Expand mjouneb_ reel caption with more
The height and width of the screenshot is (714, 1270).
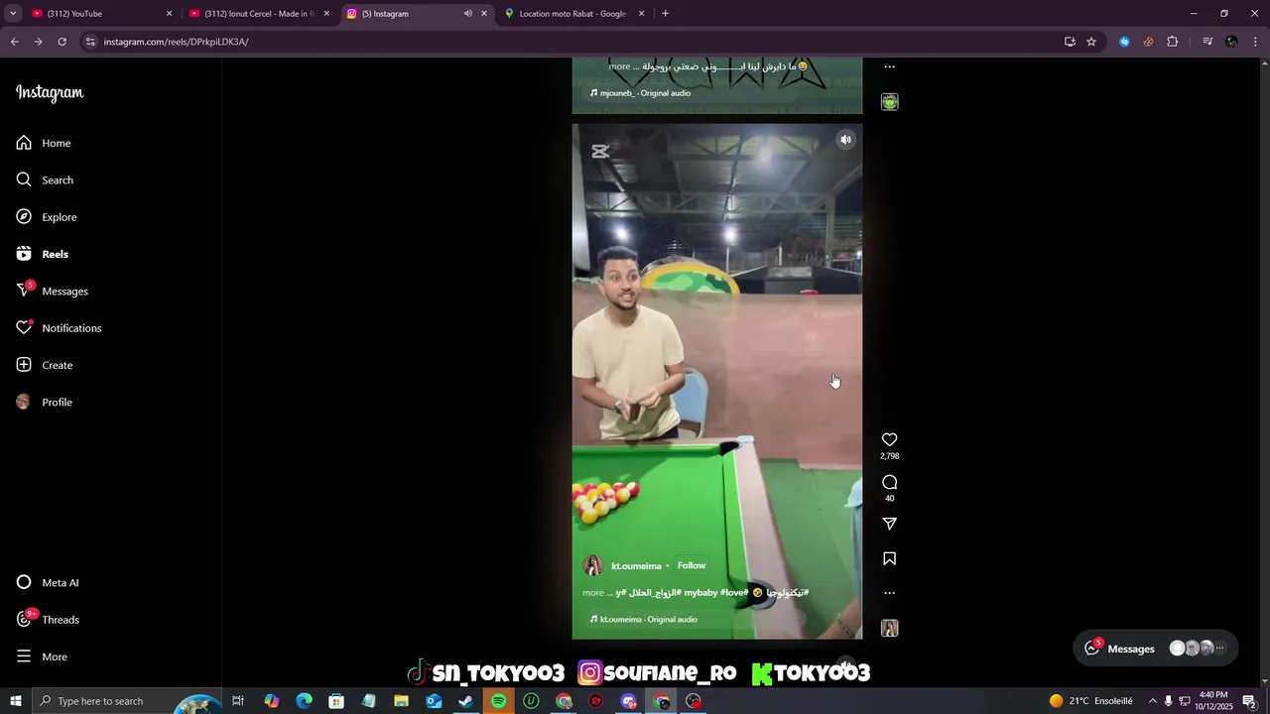620,66
